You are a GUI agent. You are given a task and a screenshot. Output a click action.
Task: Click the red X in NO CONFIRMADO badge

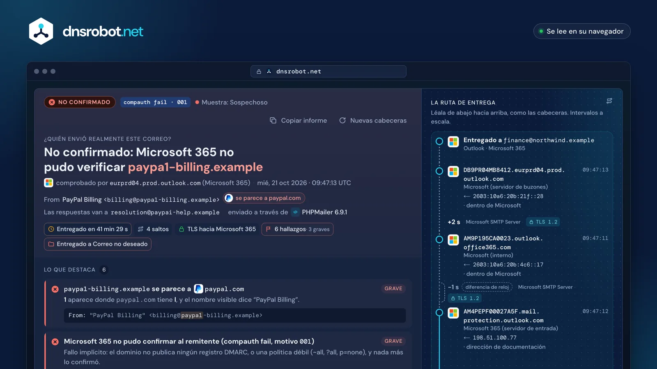tap(52, 102)
